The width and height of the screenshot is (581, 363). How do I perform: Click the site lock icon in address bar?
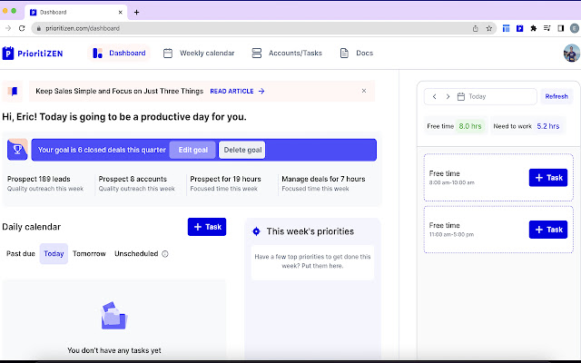[x=39, y=28]
